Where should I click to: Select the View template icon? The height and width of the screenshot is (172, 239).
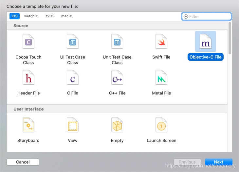(x=73, y=125)
